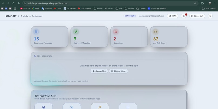Expand the movies bookmark folder

98,8
